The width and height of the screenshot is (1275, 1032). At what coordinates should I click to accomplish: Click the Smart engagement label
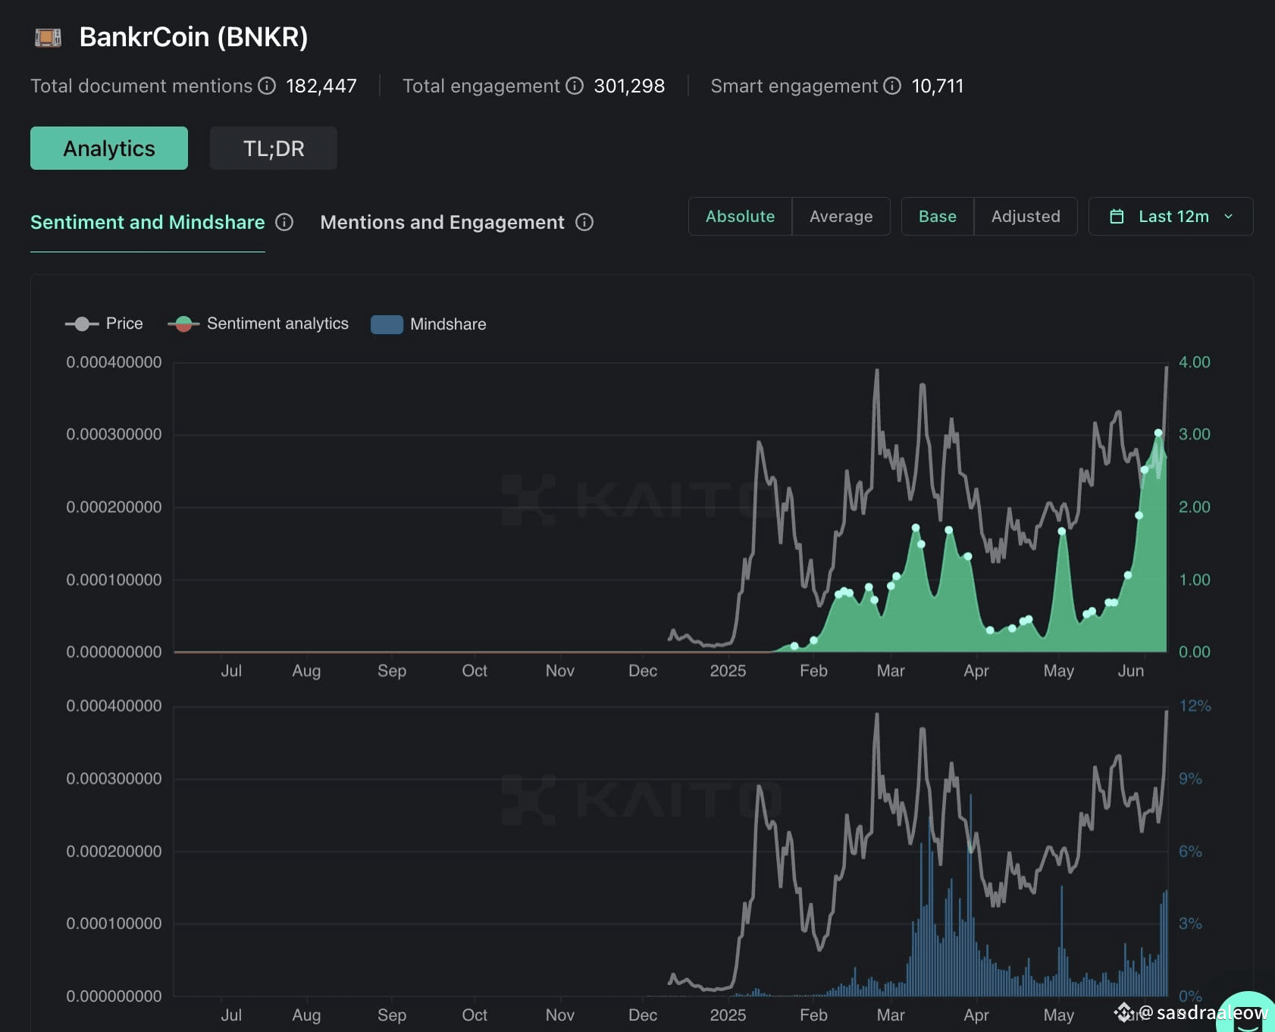pos(794,86)
